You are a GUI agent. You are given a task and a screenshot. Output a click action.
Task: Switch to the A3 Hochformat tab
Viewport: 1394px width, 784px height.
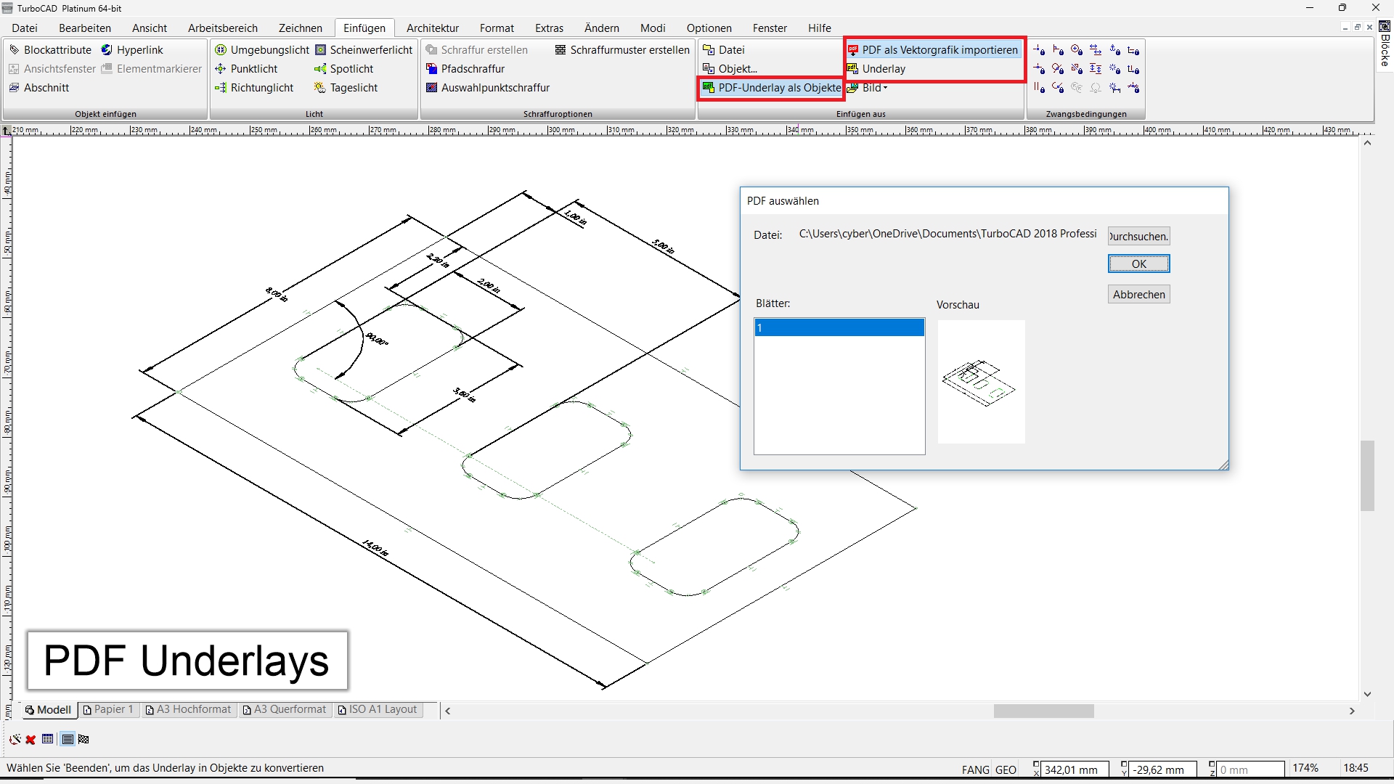click(x=189, y=710)
